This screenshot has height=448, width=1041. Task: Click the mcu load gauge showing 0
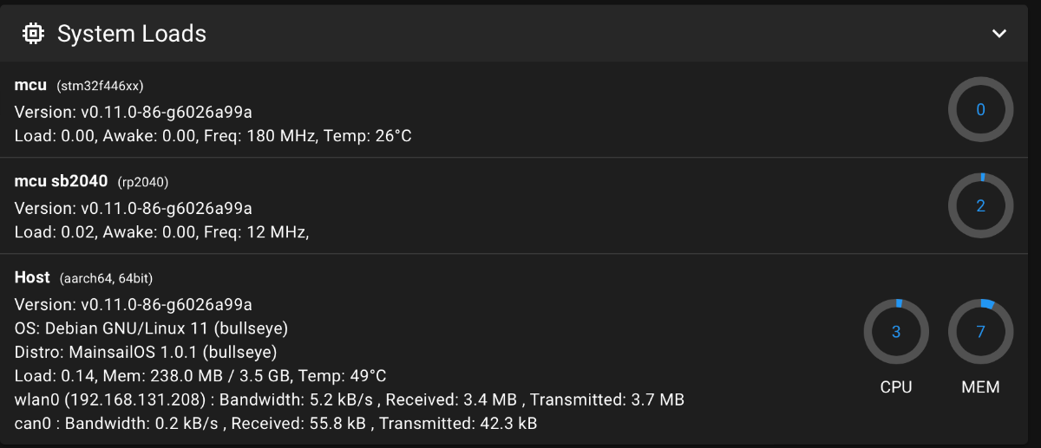pos(981,109)
